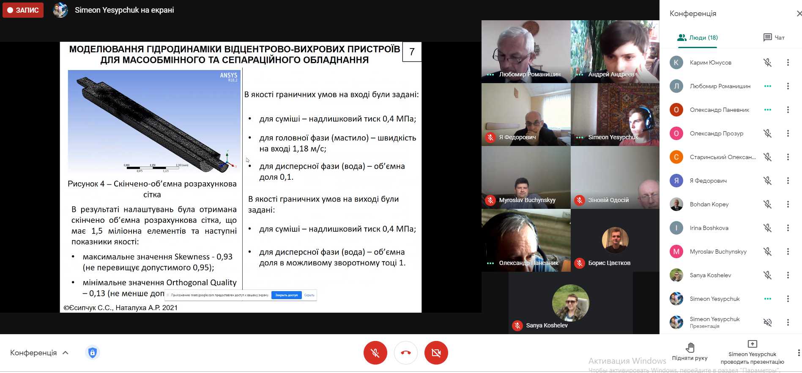
Task: Open options menu for Bohdan Kopey
Action: click(788, 204)
